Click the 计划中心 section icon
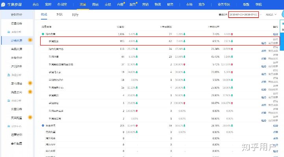284x157 pixels. tap(9, 126)
